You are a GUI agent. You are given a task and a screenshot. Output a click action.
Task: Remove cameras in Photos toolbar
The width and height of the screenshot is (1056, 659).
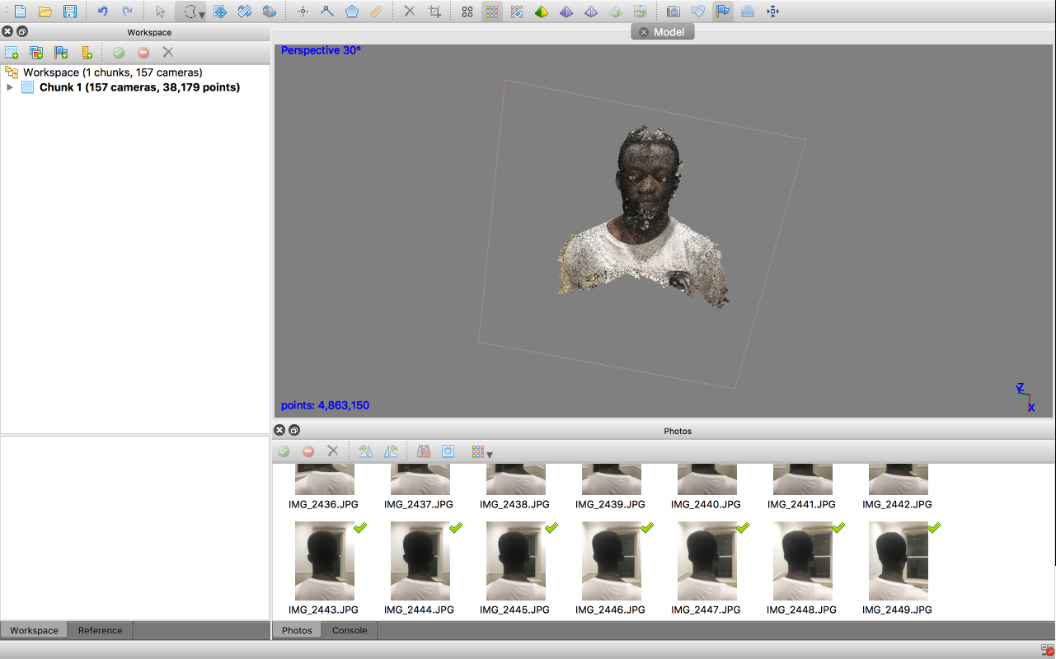point(333,451)
